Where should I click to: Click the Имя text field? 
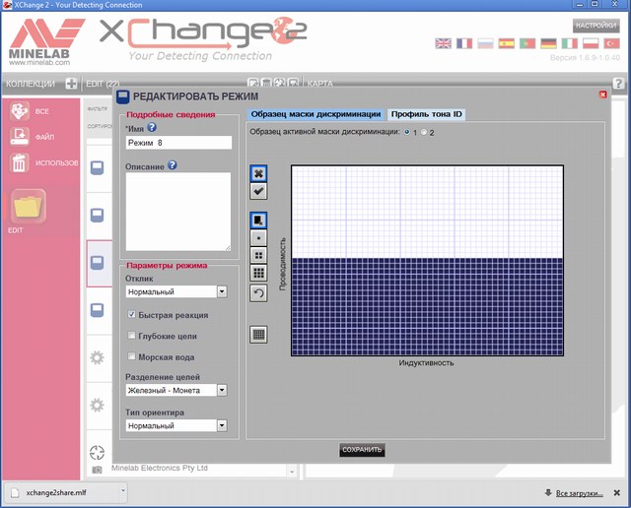(177, 143)
